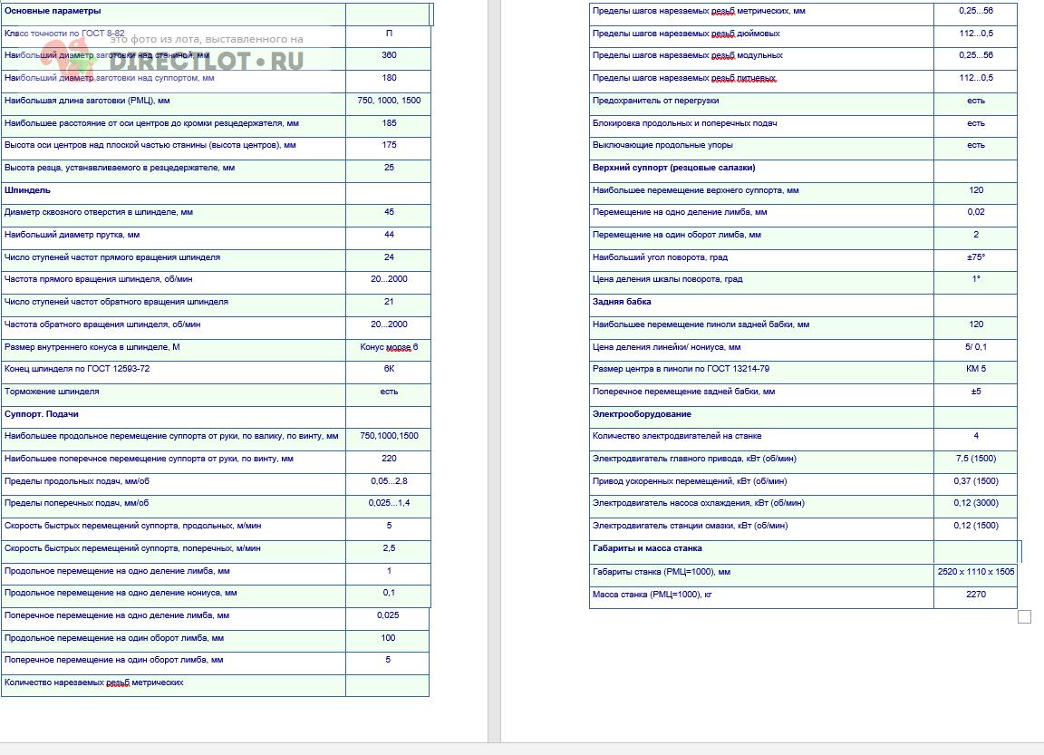The width and height of the screenshot is (1044, 755).
Task: Click the '750,1000,1500' продольное перемещение value
Action: click(389, 436)
